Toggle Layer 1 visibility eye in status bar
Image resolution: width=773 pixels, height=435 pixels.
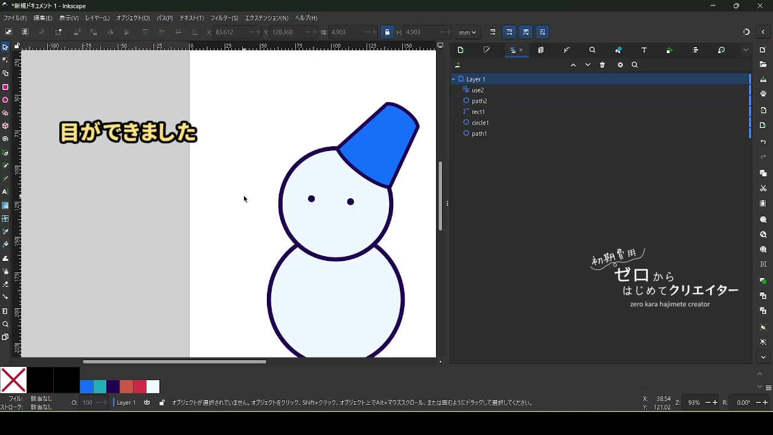click(147, 402)
